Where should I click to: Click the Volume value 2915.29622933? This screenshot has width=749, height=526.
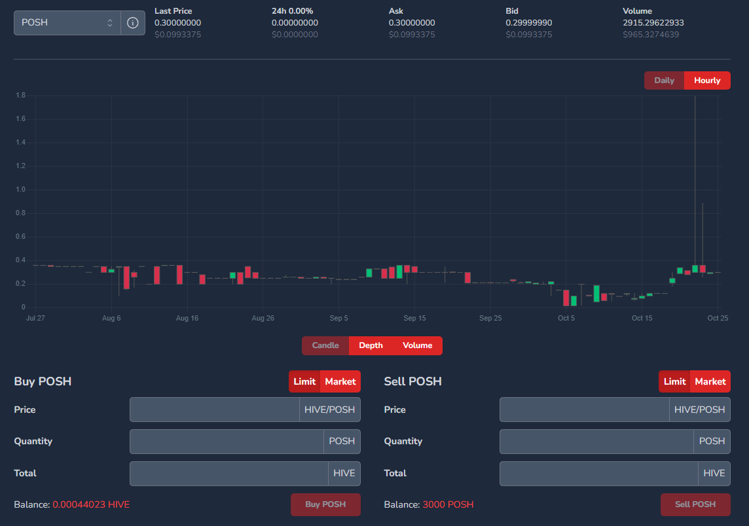pos(653,22)
